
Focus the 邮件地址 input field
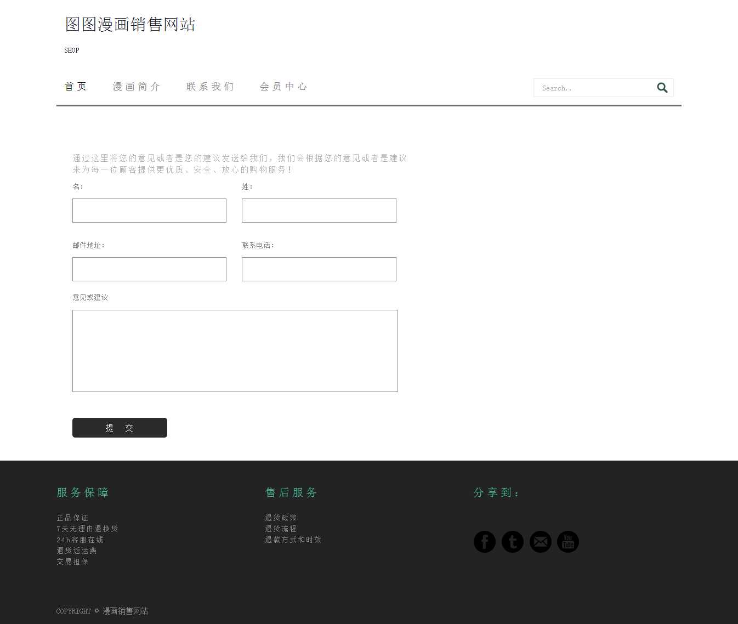pyautogui.click(x=149, y=269)
